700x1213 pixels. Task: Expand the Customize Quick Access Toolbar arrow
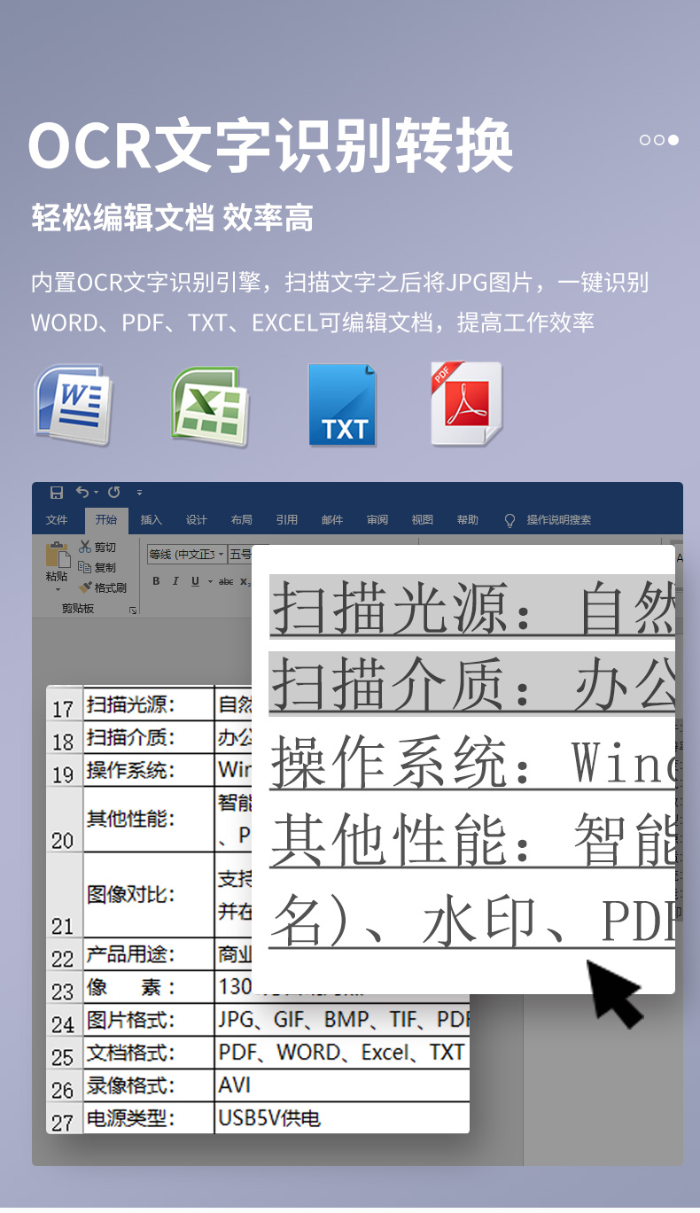click(139, 493)
